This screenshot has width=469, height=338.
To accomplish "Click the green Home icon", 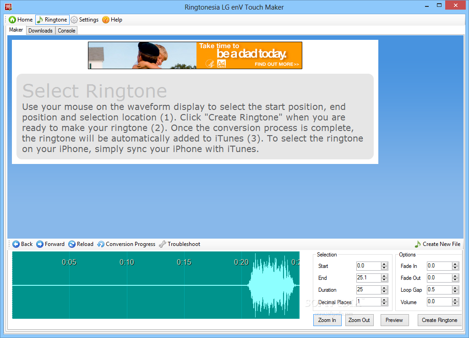I will click(12, 20).
